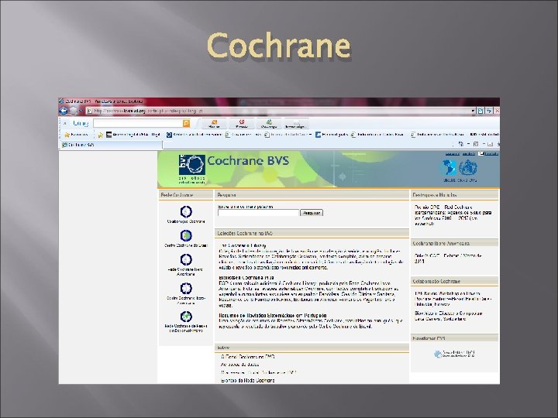558x418 pixels.
Task: Open The Cochrane Library link
Action: [x=243, y=245]
